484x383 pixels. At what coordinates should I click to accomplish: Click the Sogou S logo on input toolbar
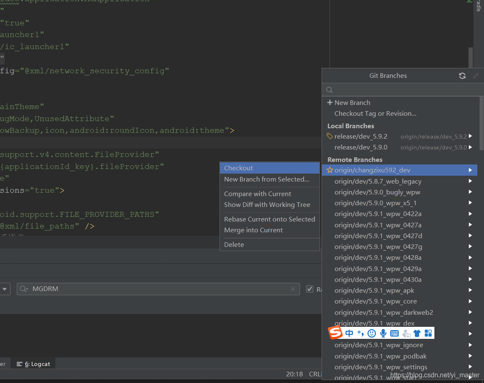[x=335, y=333]
